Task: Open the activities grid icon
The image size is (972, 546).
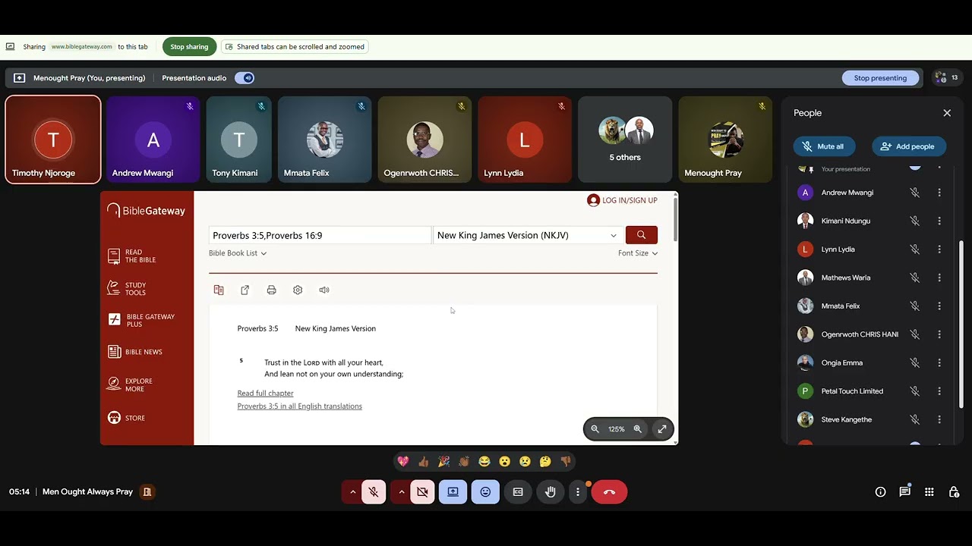Action: click(929, 492)
